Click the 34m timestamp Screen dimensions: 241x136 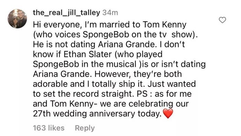pos(110,13)
